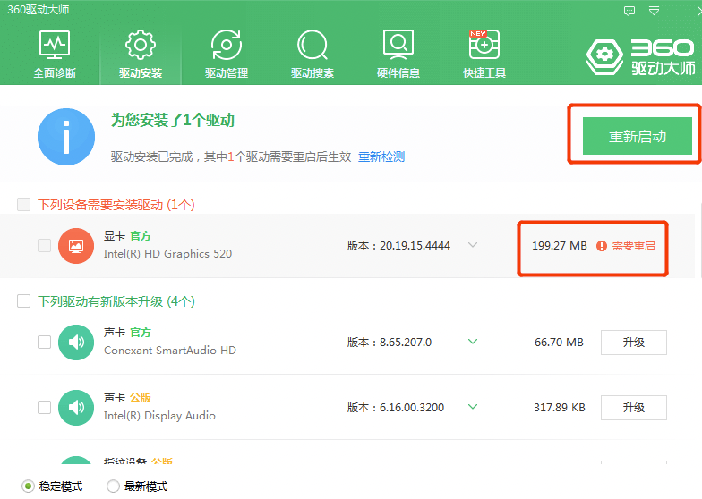Expand version dropdown for 20.19.15.4444
The width and height of the screenshot is (702, 499).
pyautogui.click(x=473, y=245)
